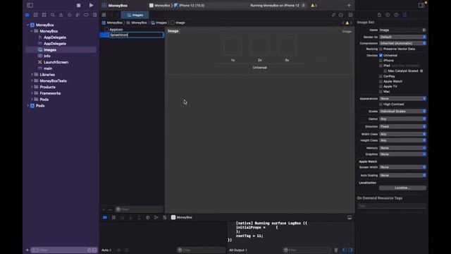This screenshot has height=254, width=451.
Task: Select main file in navigator
Action: point(48,68)
